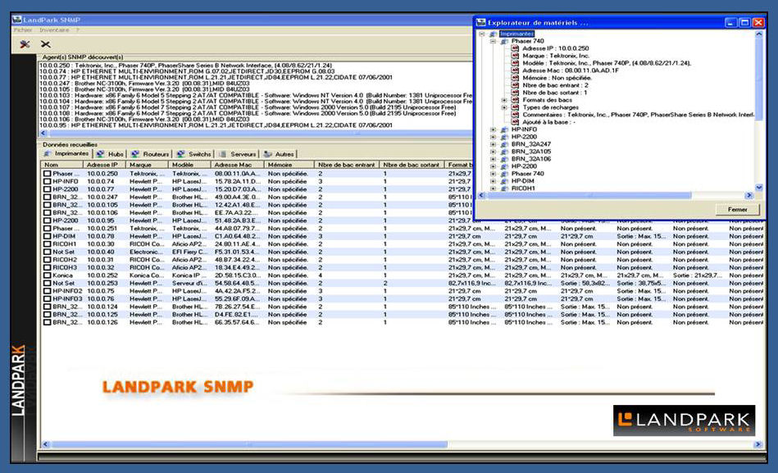
Task: Click the tree's horizontal scrollbar right arrow
Action: (748, 196)
